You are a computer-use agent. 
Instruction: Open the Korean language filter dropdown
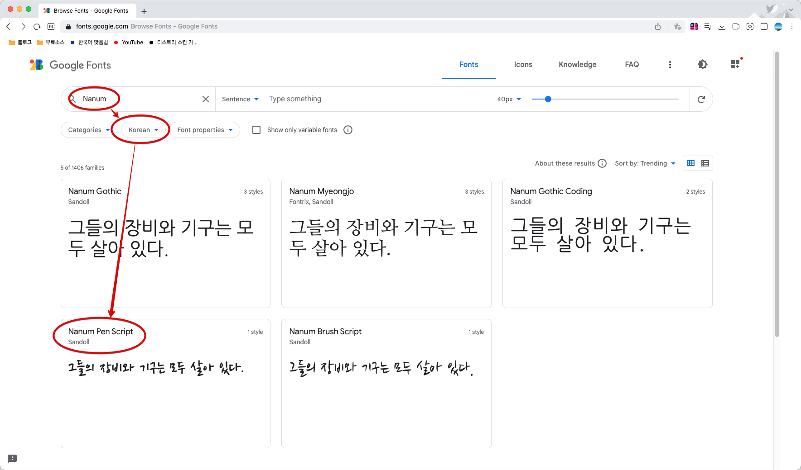coord(142,129)
